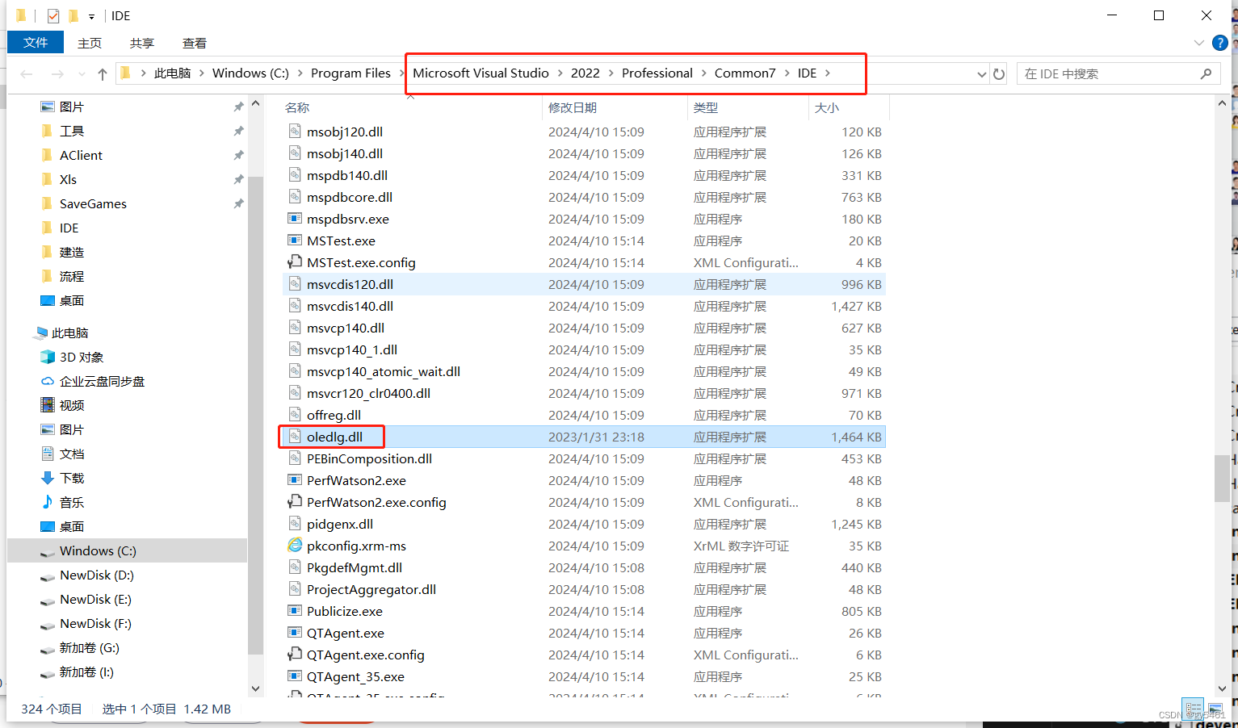Click the Publicize.exe file icon
This screenshot has height=728, width=1238.
295,611
